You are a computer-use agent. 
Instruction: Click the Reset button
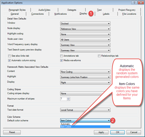click(12, 132)
